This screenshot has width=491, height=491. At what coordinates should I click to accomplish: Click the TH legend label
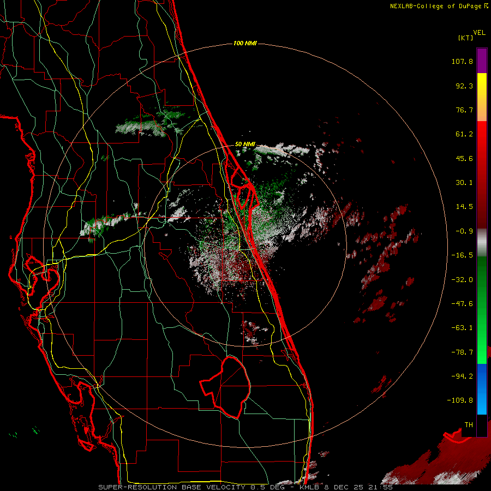point(469,425)
